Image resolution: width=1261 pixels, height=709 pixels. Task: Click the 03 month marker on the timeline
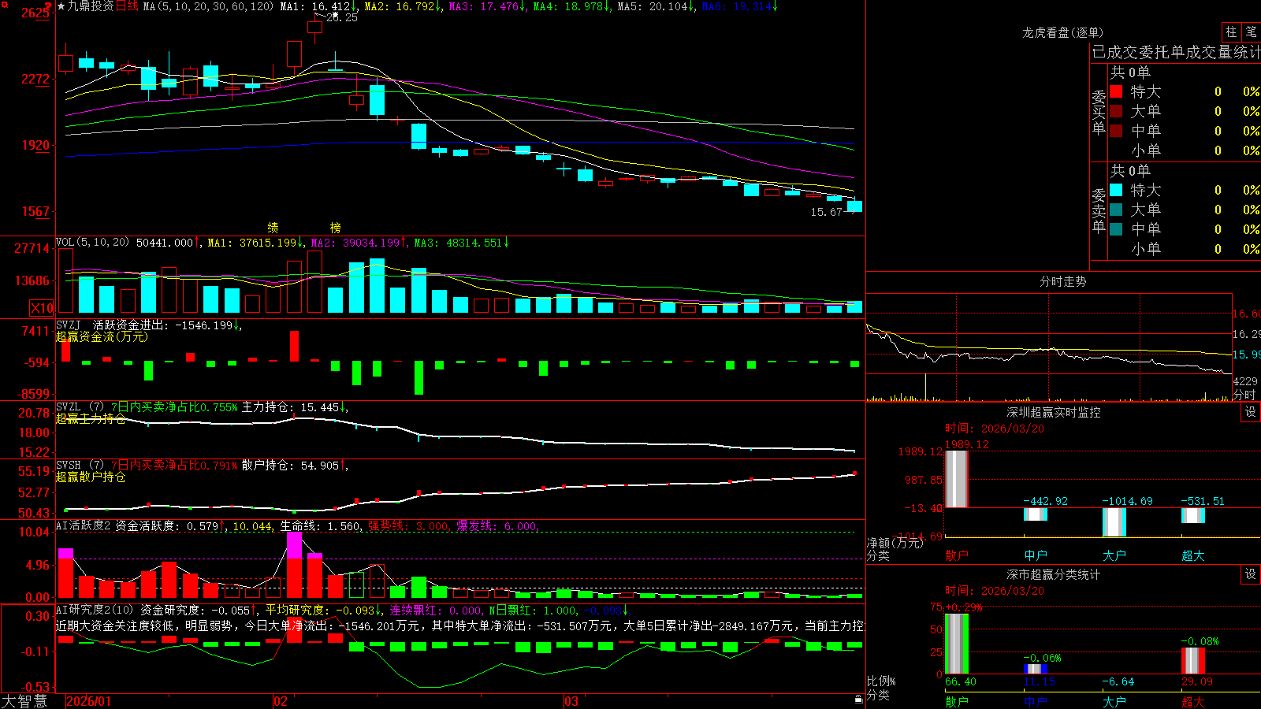click(x=571, y=701)
